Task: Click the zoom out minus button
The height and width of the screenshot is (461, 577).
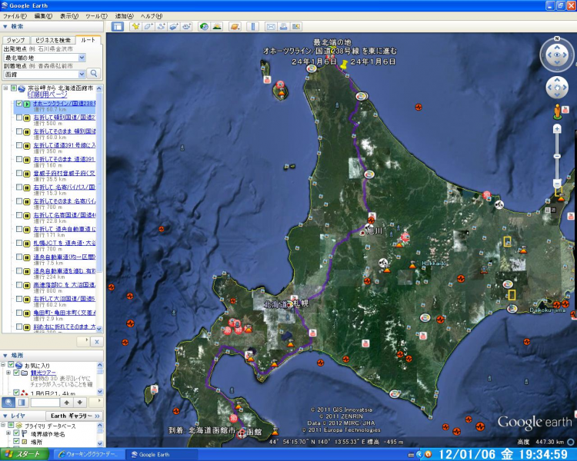Action: [x=557, y=183]
